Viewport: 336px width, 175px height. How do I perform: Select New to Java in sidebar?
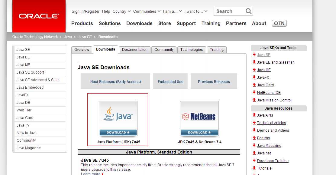coord(40,133)
